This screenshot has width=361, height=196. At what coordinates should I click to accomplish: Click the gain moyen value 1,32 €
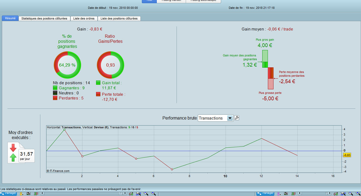pos(250,65)
